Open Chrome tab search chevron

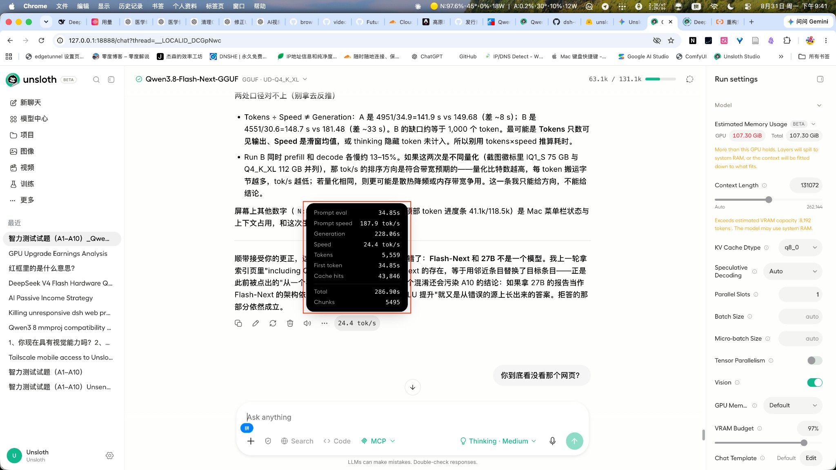click(46, 22)
